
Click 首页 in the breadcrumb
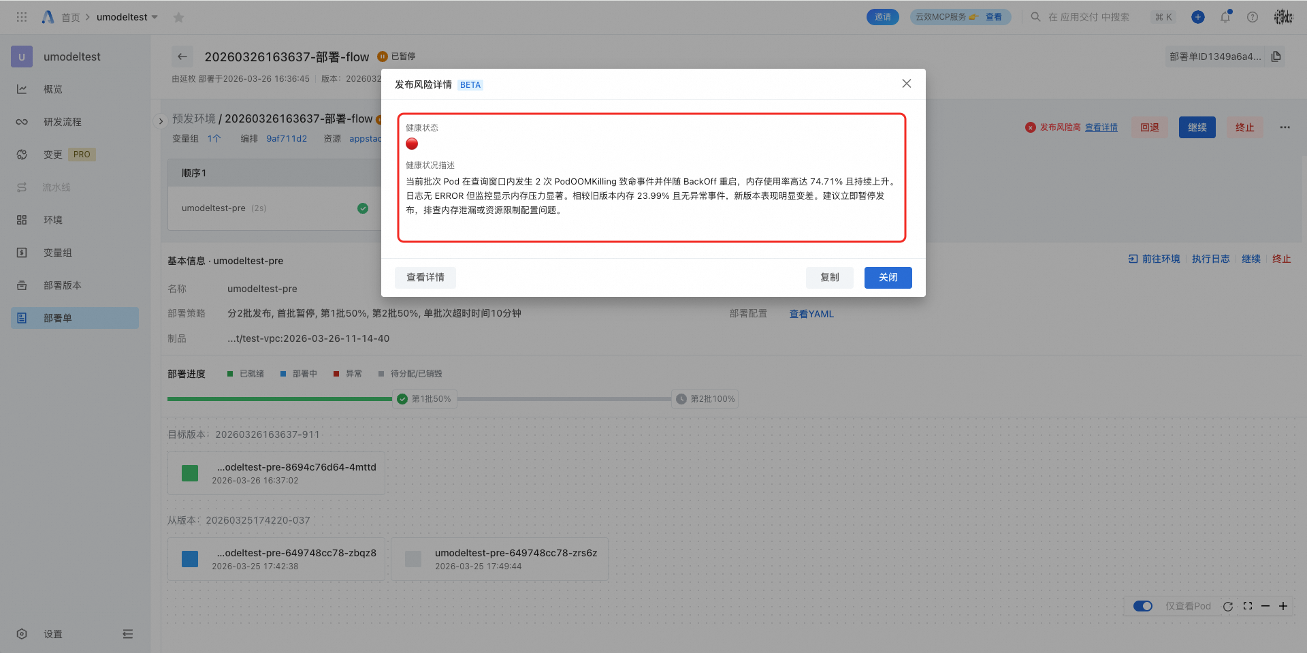[71, 17]
